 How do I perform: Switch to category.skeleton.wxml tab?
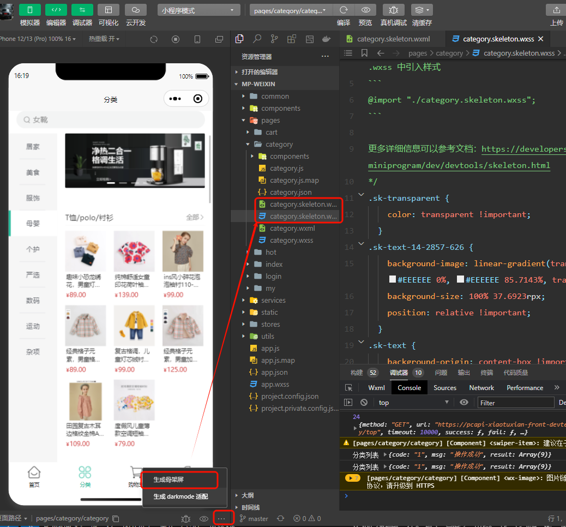[393, 39]
